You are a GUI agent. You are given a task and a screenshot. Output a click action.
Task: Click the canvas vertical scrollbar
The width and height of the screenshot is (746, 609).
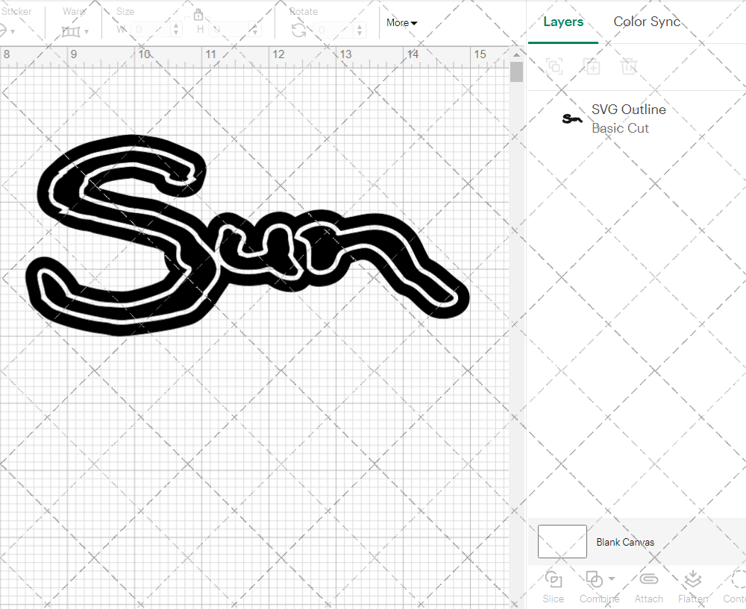(516, 72)
